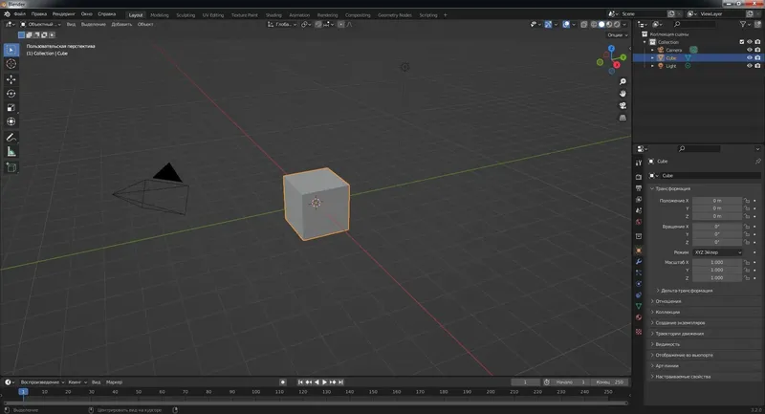Select the Measure tool
765x414 pixels.
[11, 152]
